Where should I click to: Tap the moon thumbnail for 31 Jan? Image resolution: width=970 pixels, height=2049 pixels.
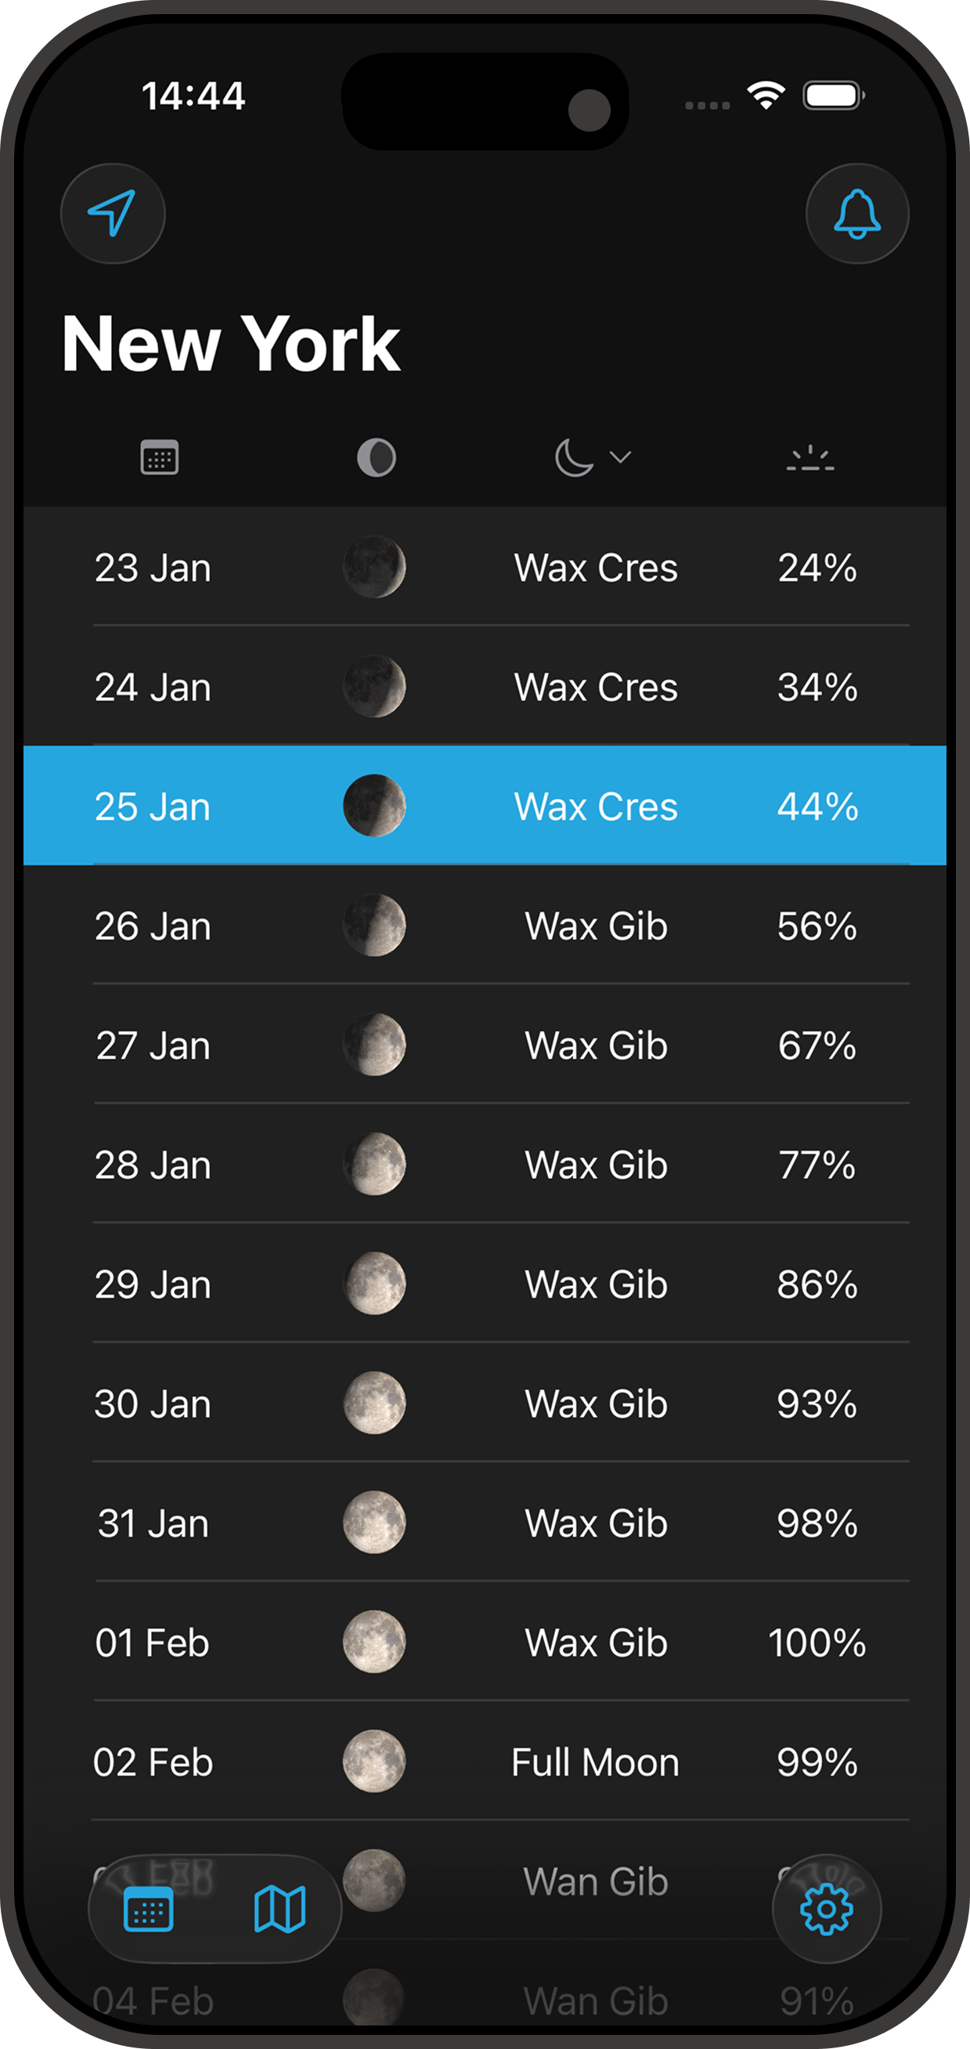[375, 1523]
